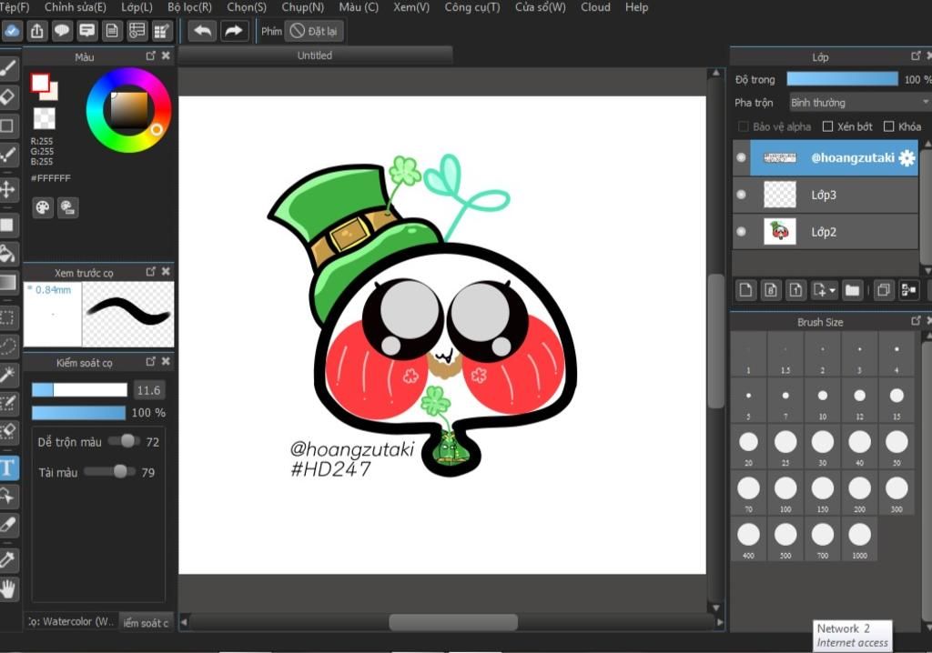The height and width of the screenshot is (653, 932).
Task: Click the Redo arrow
Action: [234, 31]
